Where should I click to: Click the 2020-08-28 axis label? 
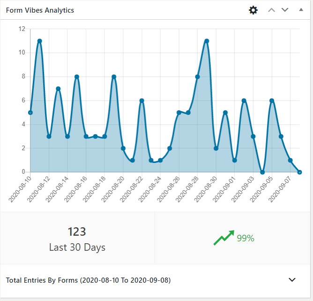pyautogui.click(x=187, y=189)
